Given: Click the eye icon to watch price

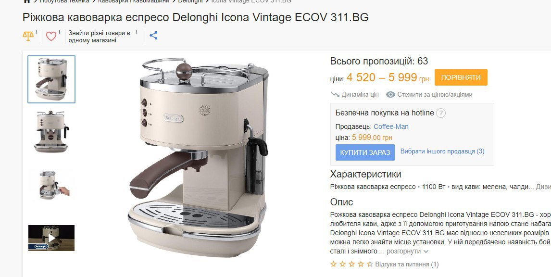Looking at the screenshot, I should click(390, 95).
